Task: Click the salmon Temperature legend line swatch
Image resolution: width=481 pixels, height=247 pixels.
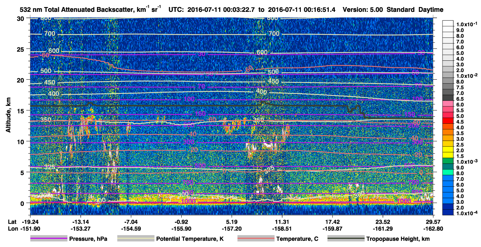Action: point(255,239)
